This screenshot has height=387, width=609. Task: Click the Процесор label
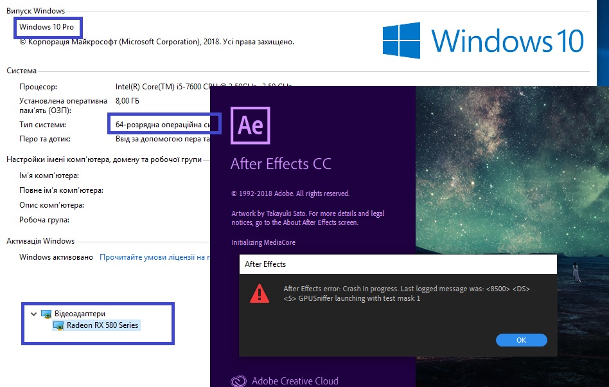pyautogui.click(x=38, y=87)
